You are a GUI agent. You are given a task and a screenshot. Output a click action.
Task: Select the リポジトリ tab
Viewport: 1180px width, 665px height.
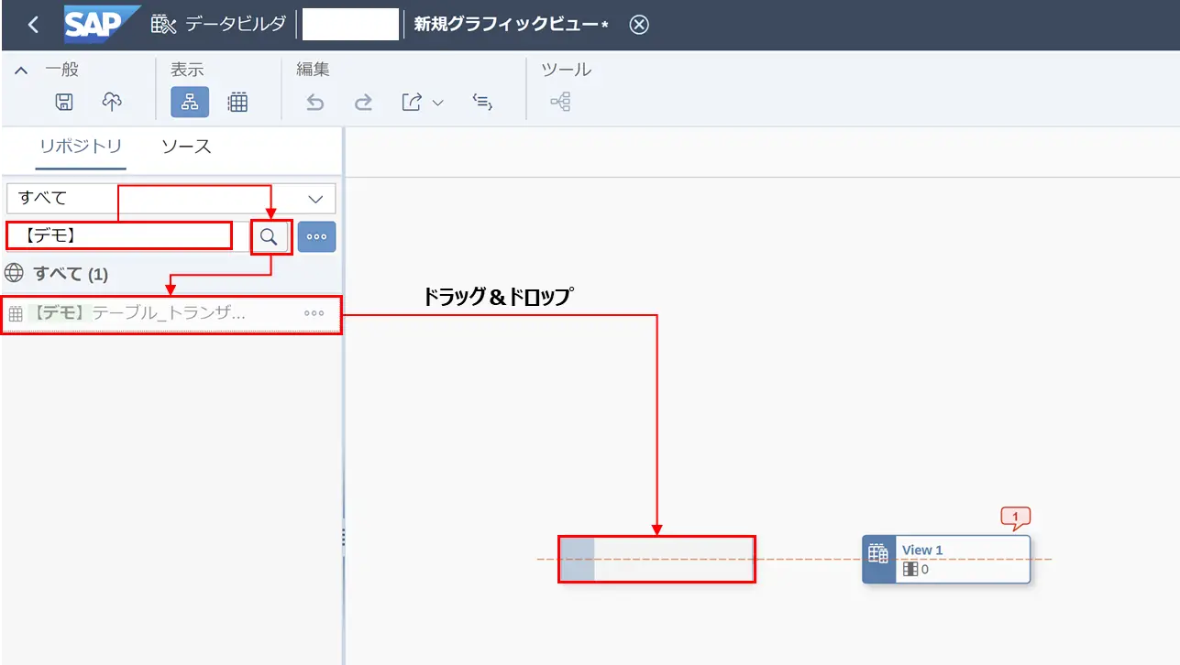[x=81, y=147]
